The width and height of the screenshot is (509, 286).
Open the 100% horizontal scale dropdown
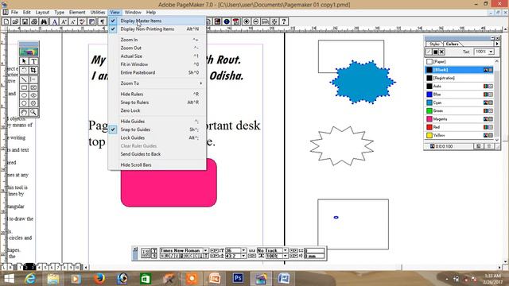tap(285, 256)
